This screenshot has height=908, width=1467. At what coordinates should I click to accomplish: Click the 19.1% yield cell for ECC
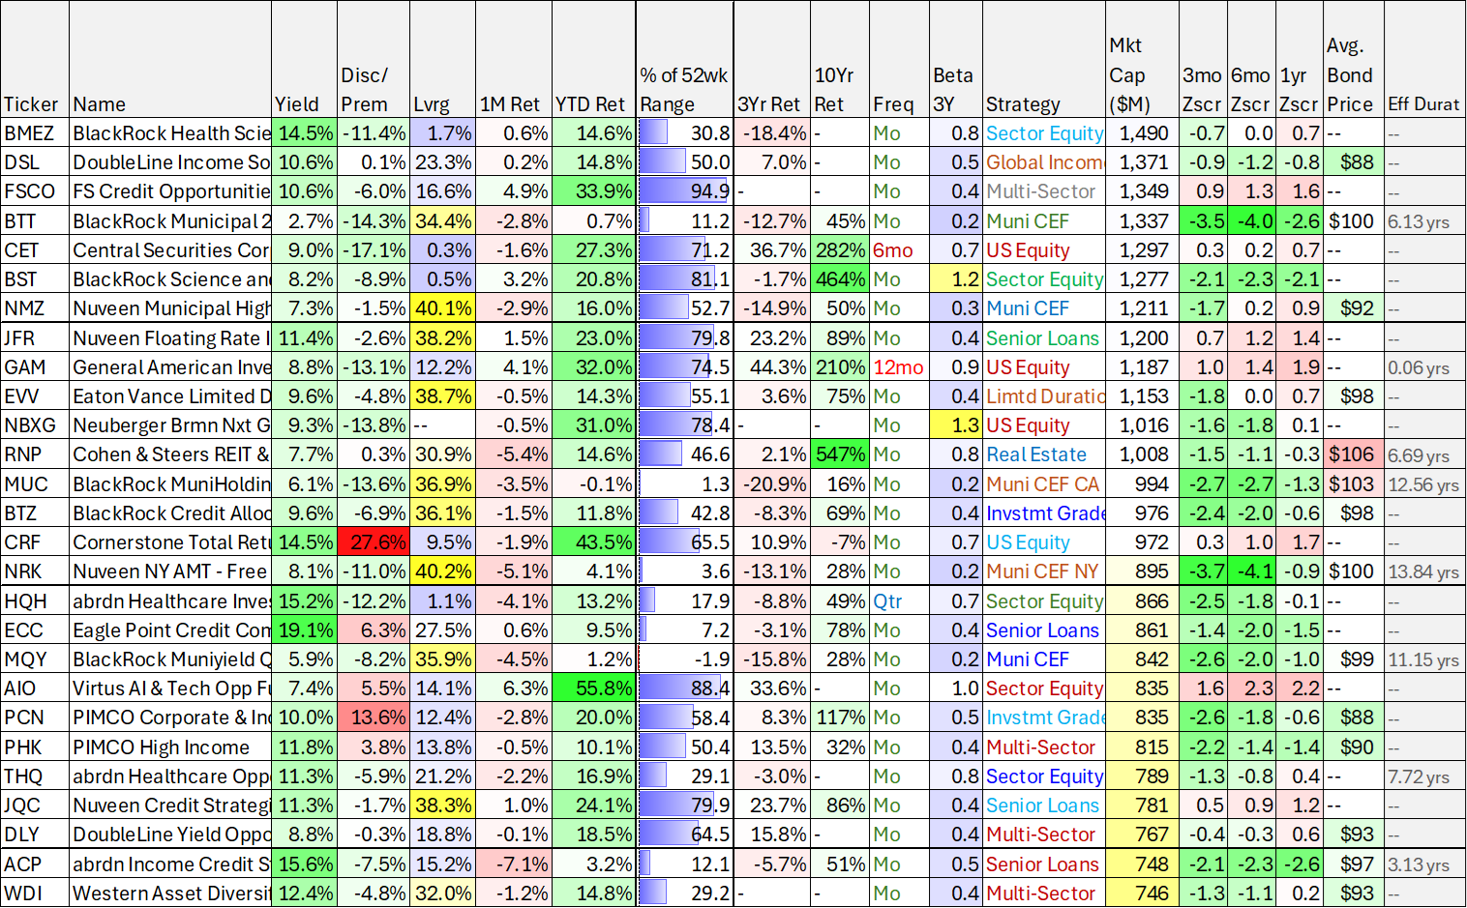305,630
